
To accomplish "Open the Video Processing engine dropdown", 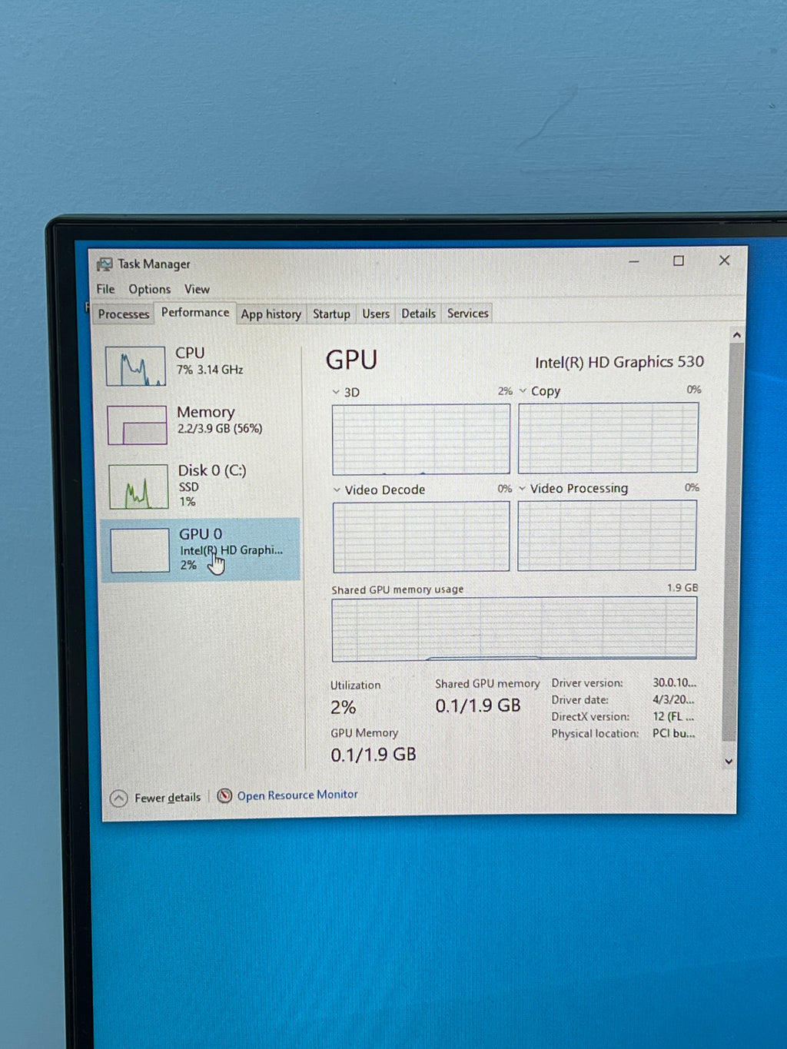I will 523,488.
